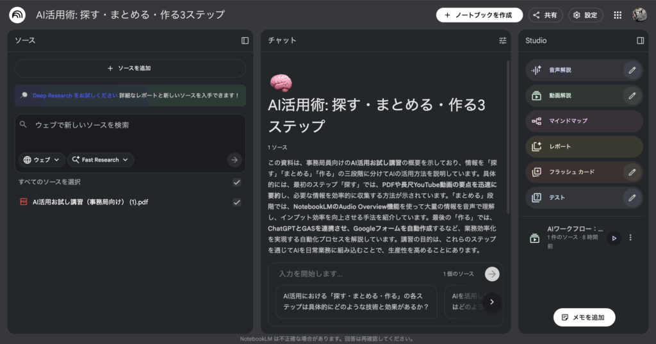Play the AIワークフロー video overview

[x=614, y=238]
